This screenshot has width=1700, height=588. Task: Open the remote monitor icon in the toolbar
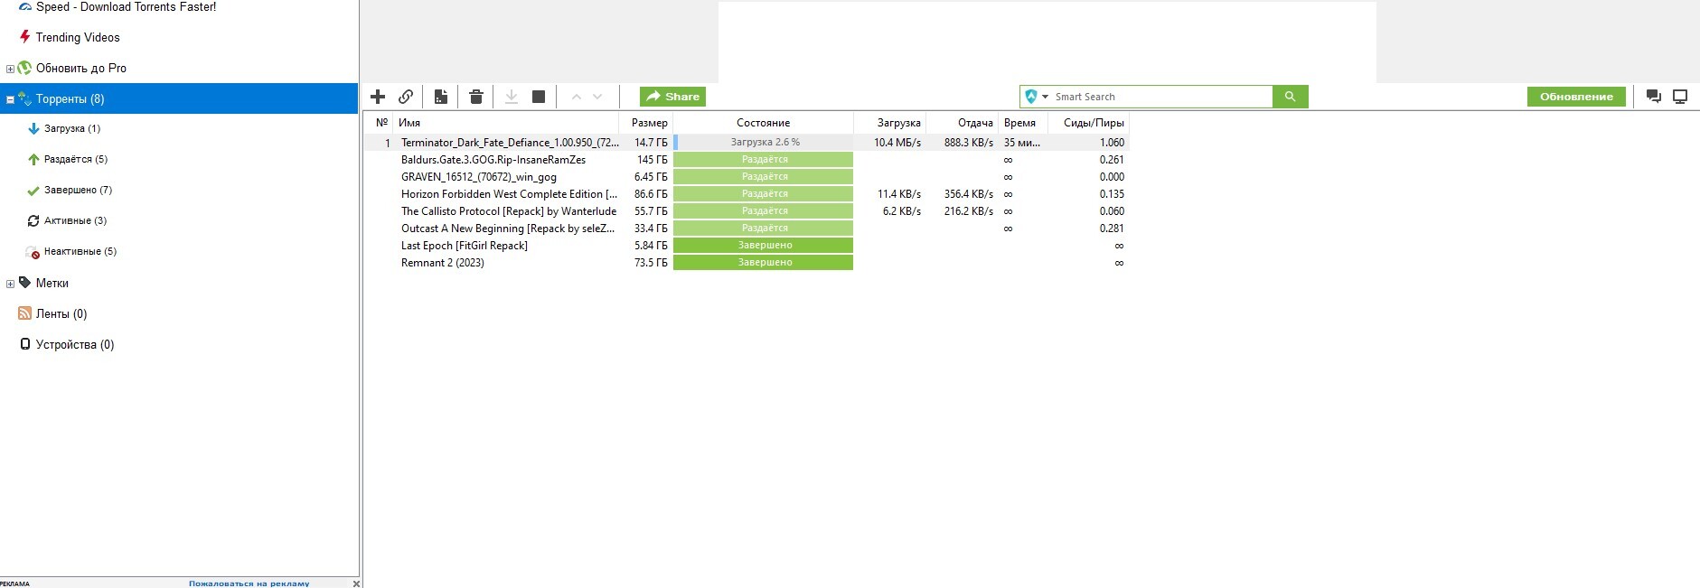tap(1680, 97)
